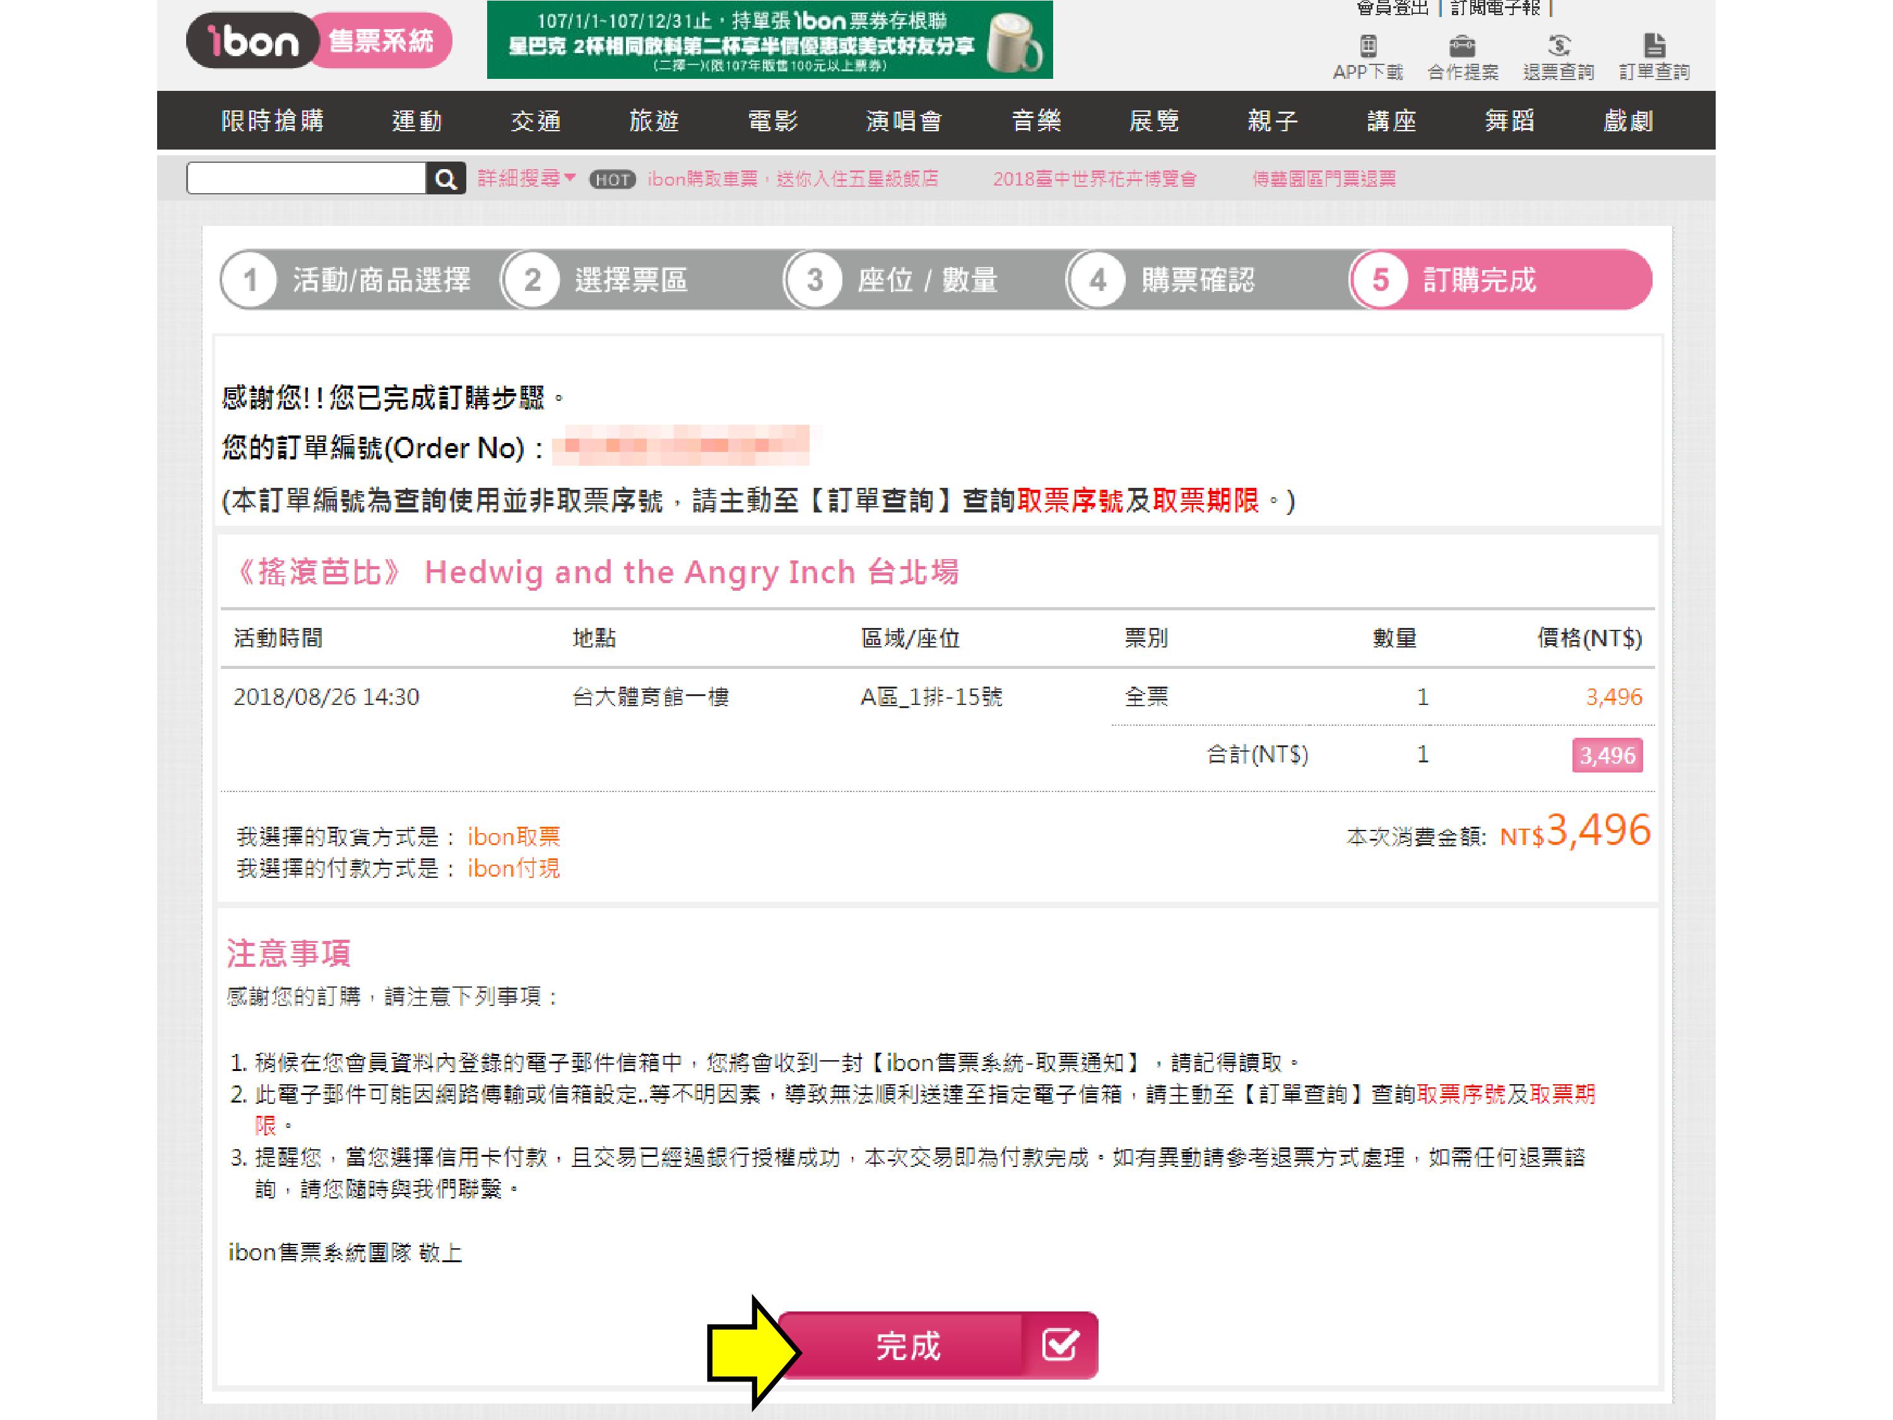Click the 完成 finish button
The height and width of the screenshot is (1420, 1893).
pyautogui.click(x=907, y=1346)
